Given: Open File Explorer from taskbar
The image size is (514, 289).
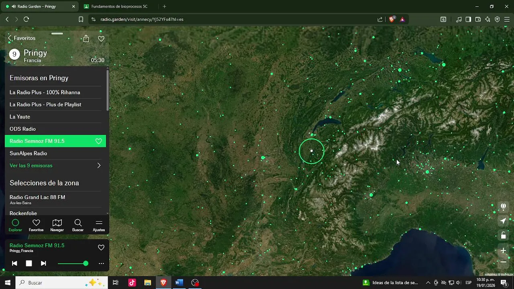Looking at the screenshot, I should coord(147,283).
